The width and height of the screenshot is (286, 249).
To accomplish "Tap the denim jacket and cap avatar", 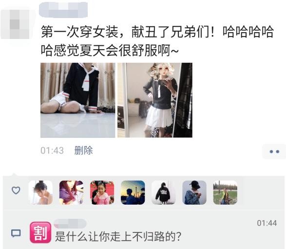I will tap(194, 192).
